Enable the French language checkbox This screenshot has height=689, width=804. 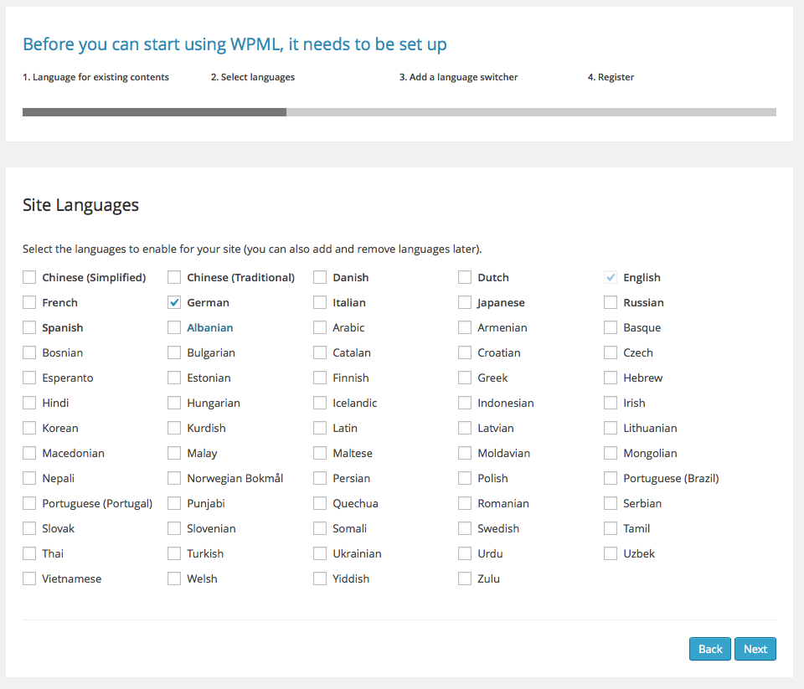click(x=29, y=302)
